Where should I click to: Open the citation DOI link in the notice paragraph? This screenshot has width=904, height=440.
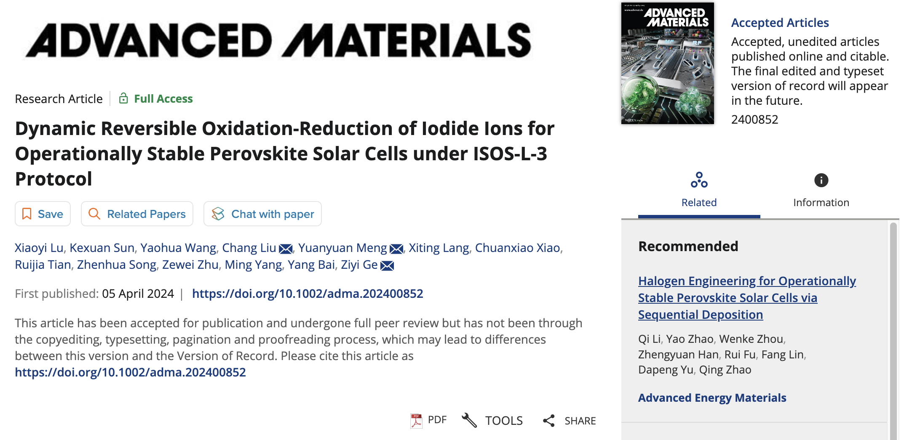point(130,372)
